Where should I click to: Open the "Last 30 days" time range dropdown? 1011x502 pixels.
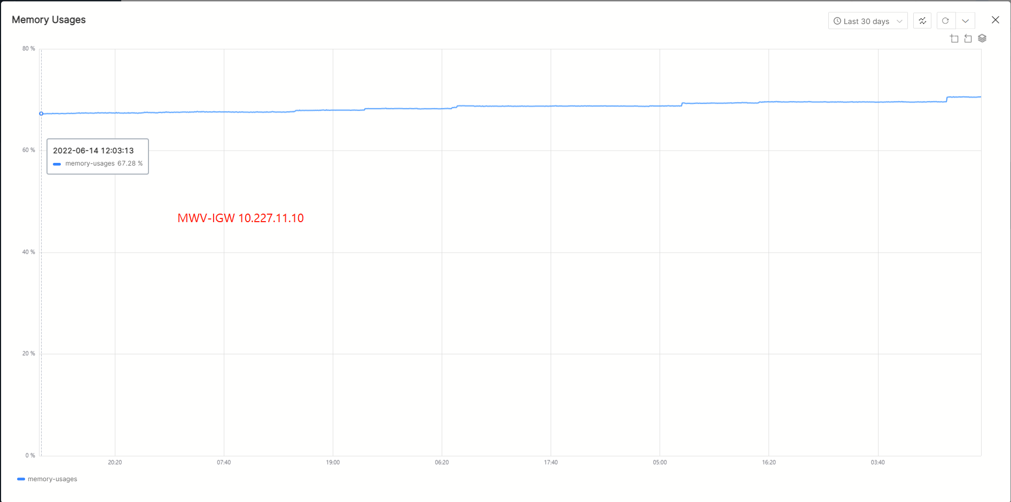click(x=867, y=21)
